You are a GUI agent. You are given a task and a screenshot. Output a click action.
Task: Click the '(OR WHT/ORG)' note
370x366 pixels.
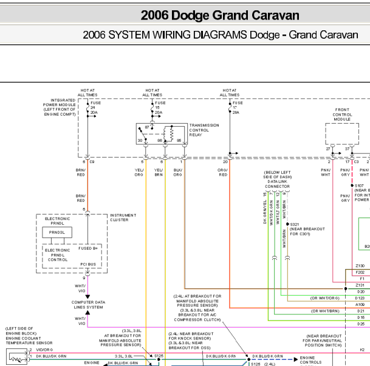pos(324,298)
